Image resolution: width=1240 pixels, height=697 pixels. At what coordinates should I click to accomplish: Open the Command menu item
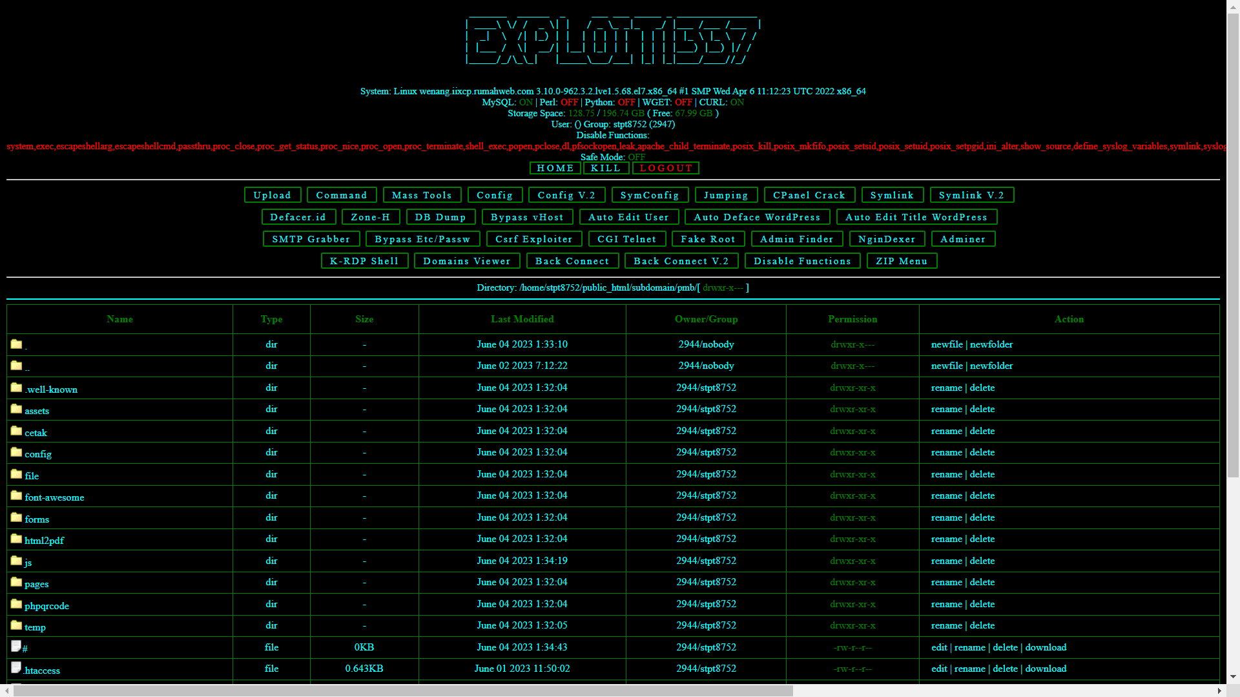(342, 195)
